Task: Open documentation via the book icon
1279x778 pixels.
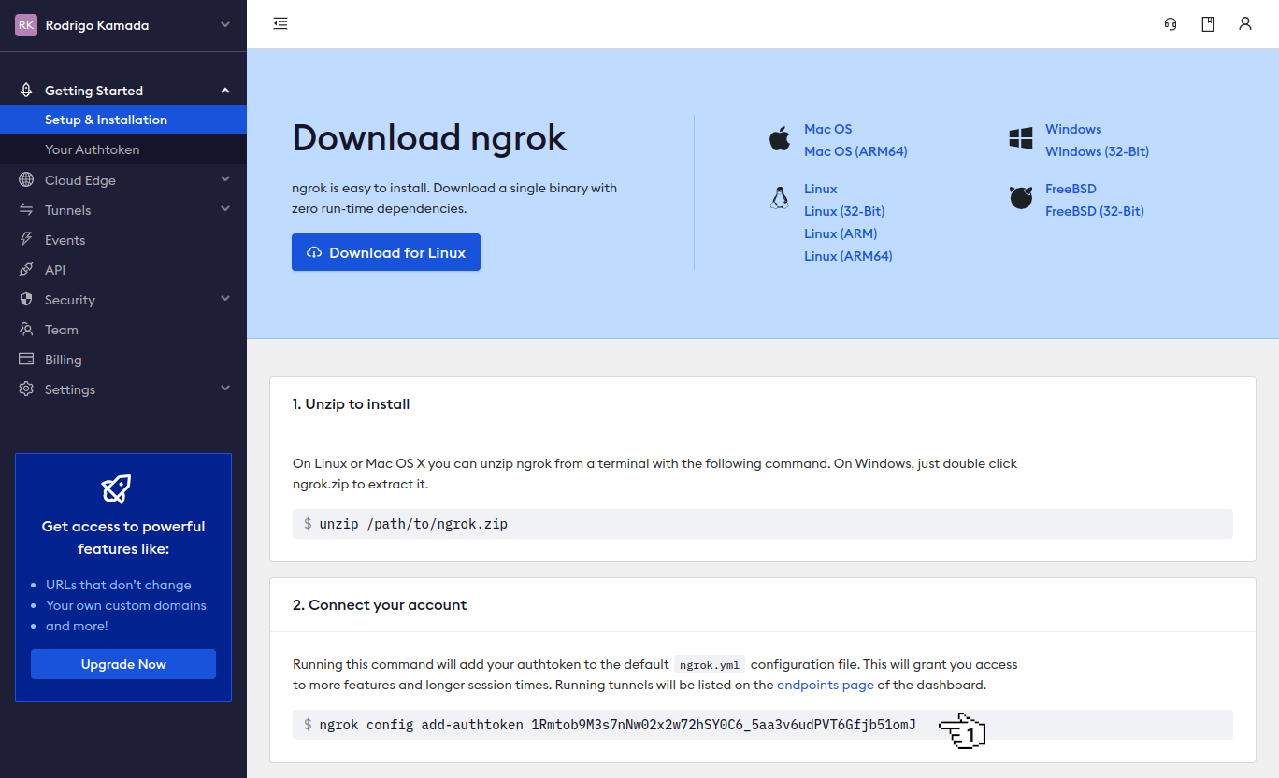Action: point(1207,23)
